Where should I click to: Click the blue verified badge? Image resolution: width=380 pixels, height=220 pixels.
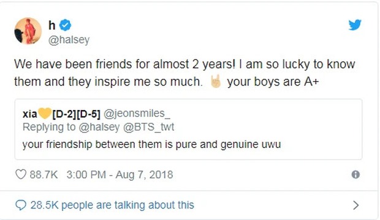[65, 25]
